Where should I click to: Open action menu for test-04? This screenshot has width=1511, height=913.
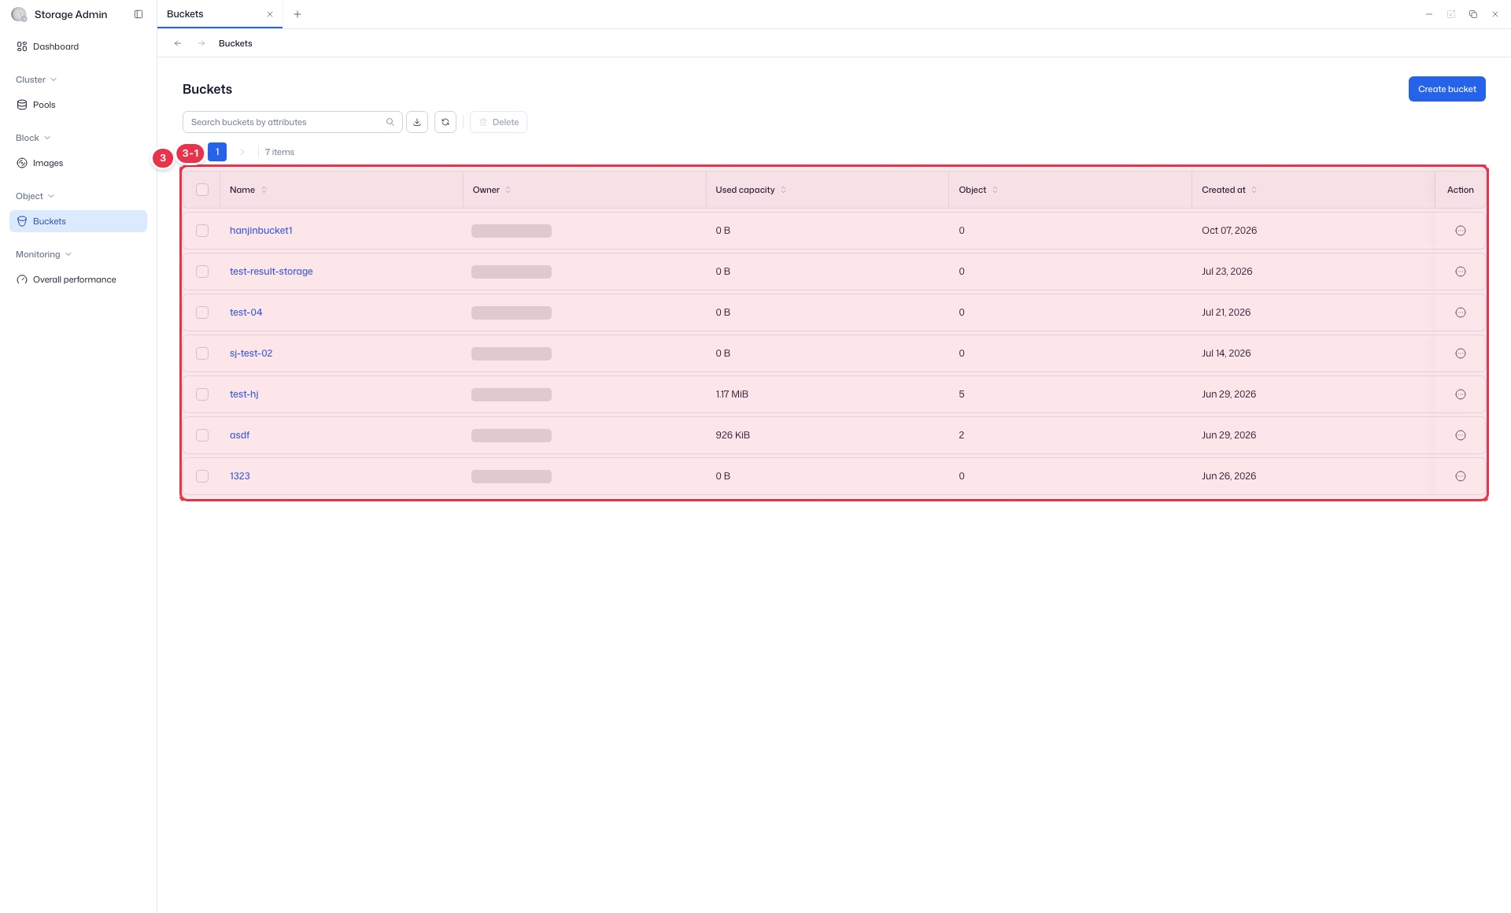[x=1461, y=312]
